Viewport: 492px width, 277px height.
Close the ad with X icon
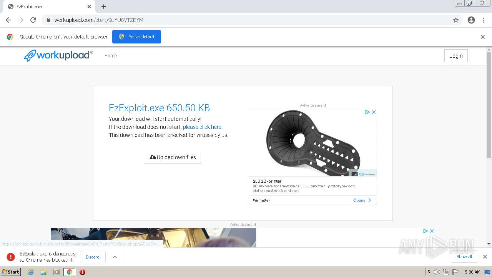(x=374, y=112)
